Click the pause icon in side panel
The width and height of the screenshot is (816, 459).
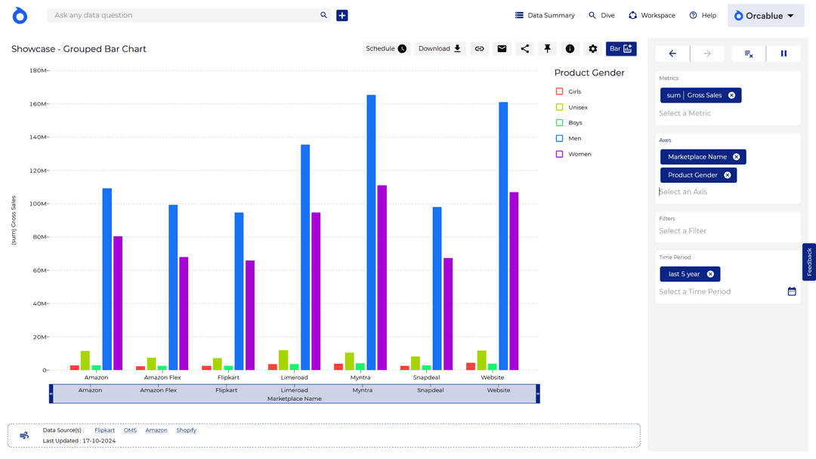pos(784,54)
